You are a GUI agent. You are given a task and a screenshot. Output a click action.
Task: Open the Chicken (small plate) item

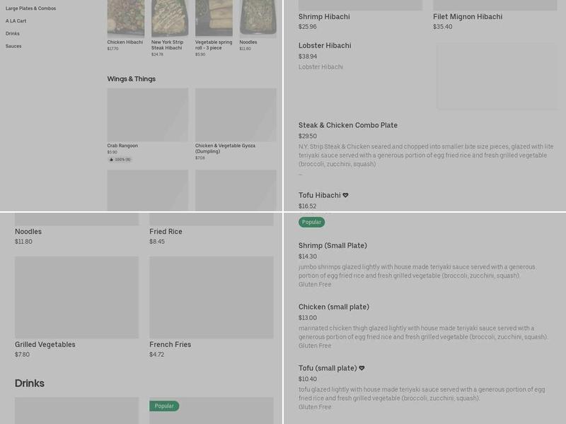pos(334,307)
